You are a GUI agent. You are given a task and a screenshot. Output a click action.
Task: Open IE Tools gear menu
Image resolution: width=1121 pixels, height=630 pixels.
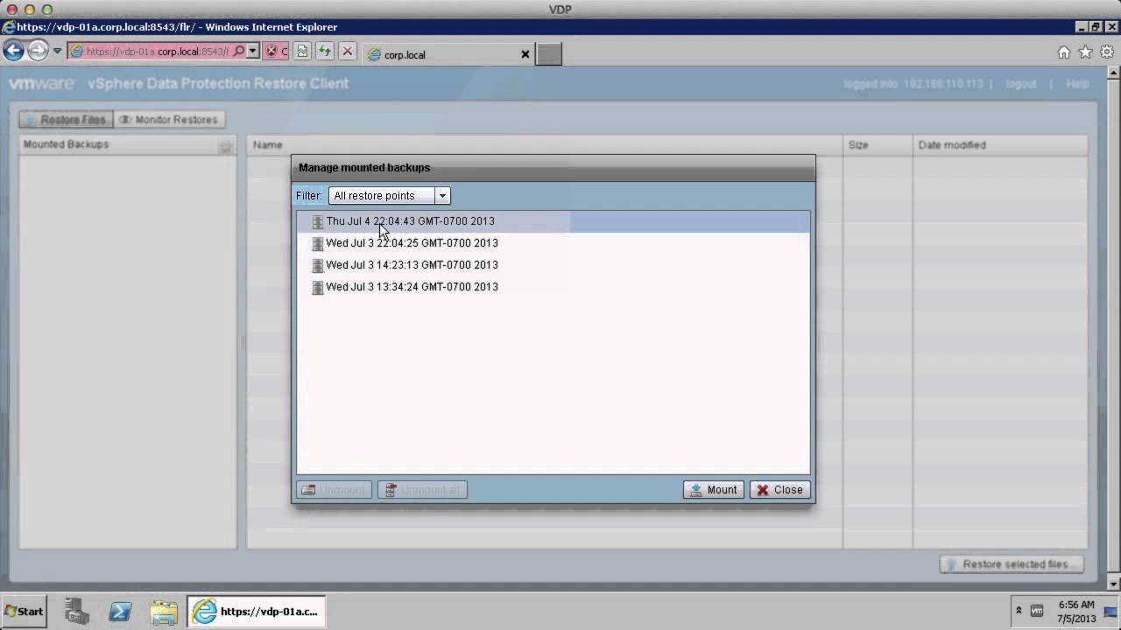pos(1107,52)
